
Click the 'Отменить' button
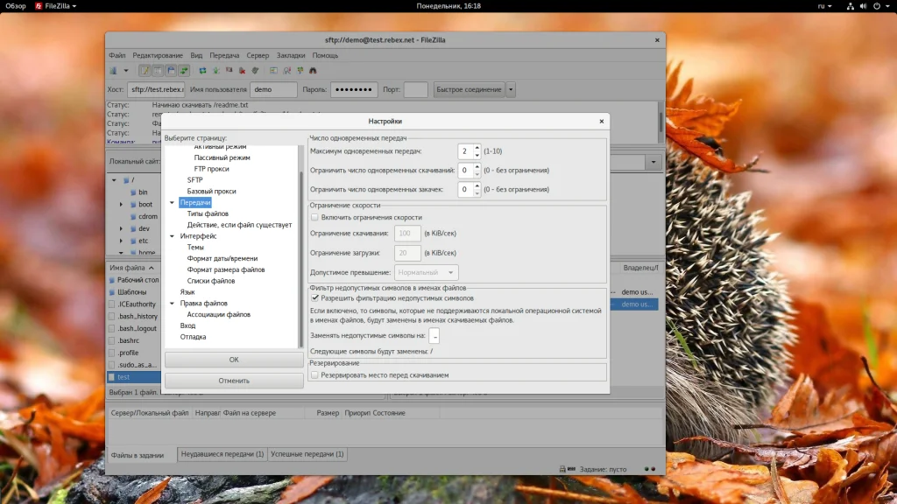tap(234, 381)
